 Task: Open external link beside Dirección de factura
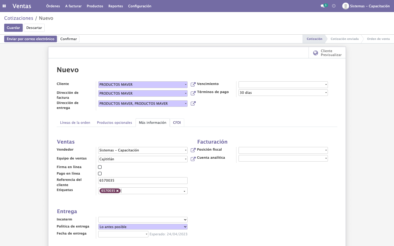pos(193,93)
